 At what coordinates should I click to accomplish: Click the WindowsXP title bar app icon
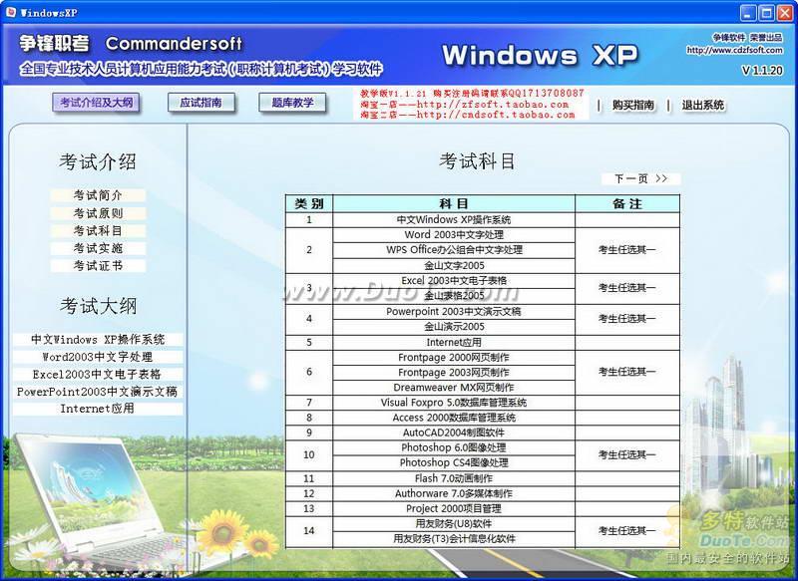[x=11, y=12]
